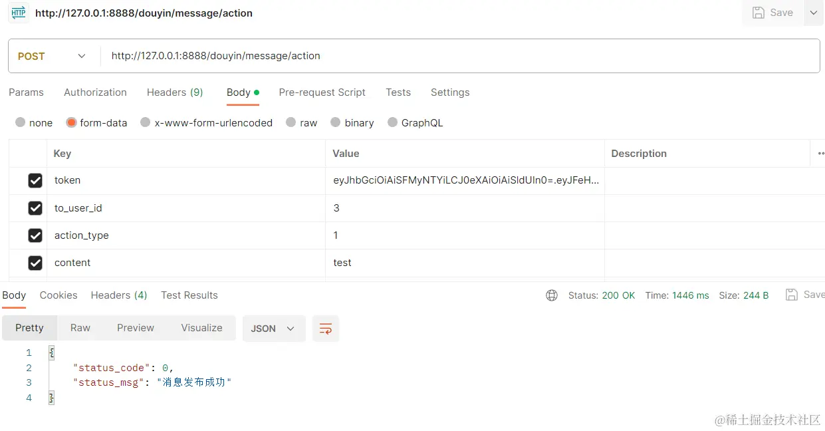
Task: Toggle the content row checkbox
Action: [x=35, y=263]
